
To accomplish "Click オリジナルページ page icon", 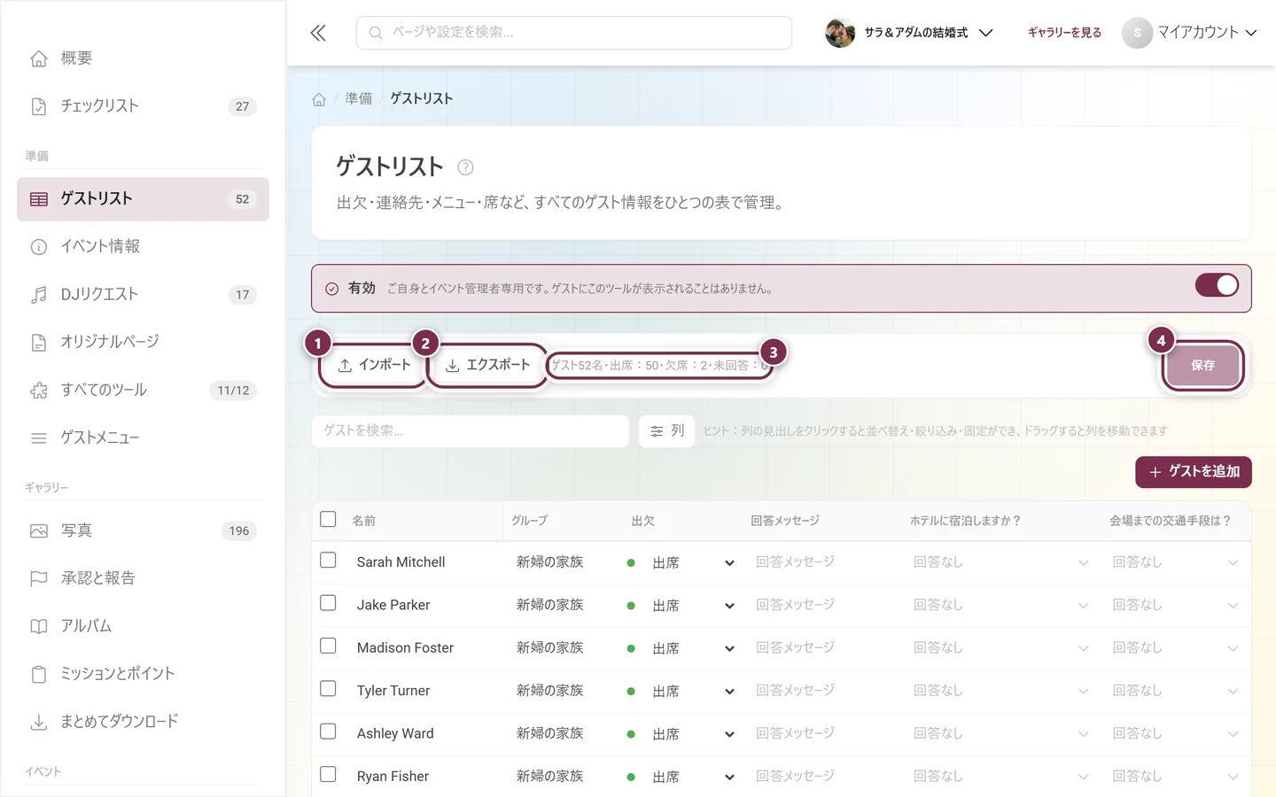I will point(39,343).
